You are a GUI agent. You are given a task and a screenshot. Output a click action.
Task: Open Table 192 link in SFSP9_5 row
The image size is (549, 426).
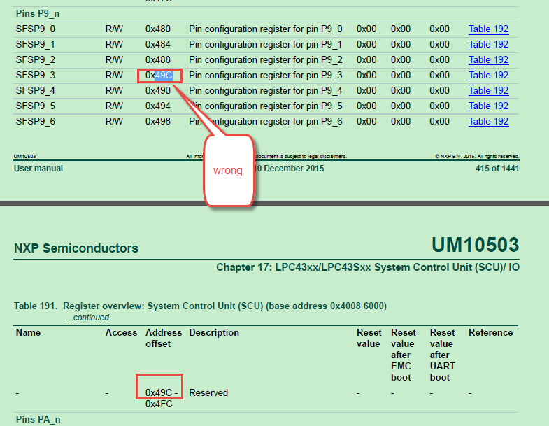coord(488,106)
